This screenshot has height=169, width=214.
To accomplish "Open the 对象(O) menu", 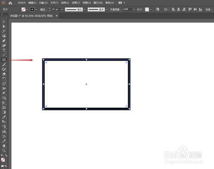I will click(43, 3).
